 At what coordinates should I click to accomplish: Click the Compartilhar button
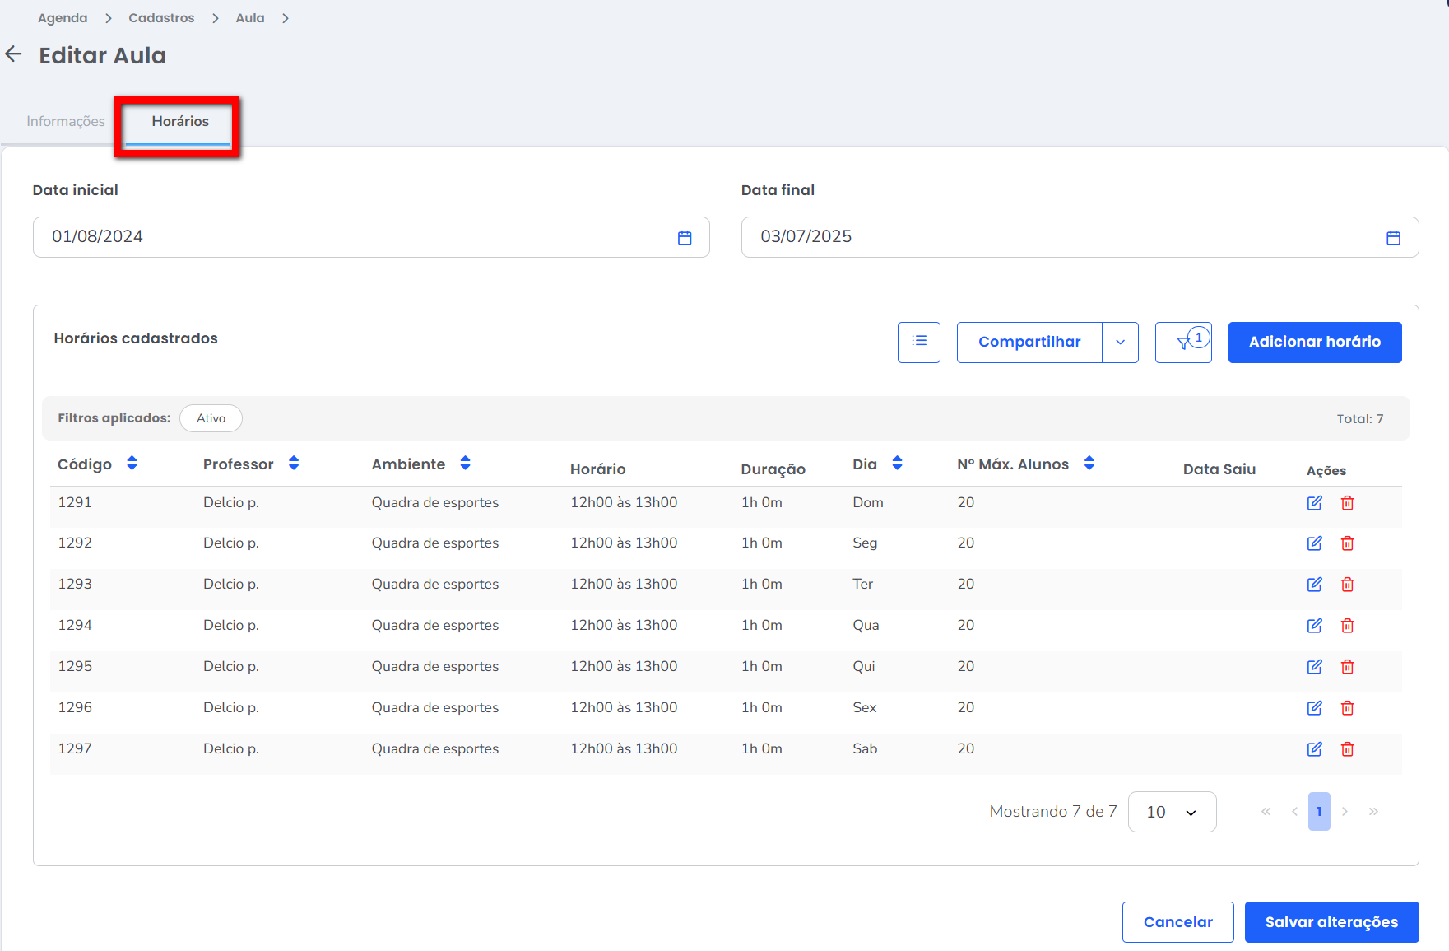(x=1029, y=342)
